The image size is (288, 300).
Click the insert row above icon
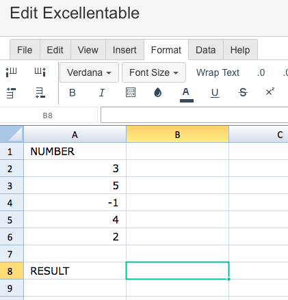tap(11, 93)
